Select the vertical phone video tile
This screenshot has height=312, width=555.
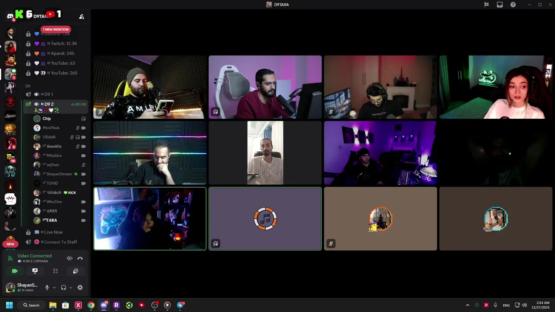click(265, 153)
